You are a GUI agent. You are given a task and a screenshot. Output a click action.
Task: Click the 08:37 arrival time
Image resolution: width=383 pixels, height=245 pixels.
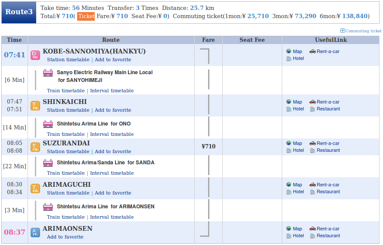click(15, 232)
